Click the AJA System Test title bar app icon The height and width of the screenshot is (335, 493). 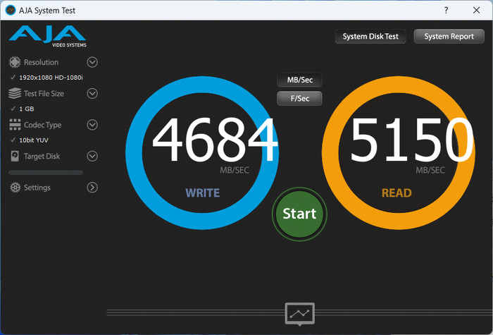(x=11, y=10)
